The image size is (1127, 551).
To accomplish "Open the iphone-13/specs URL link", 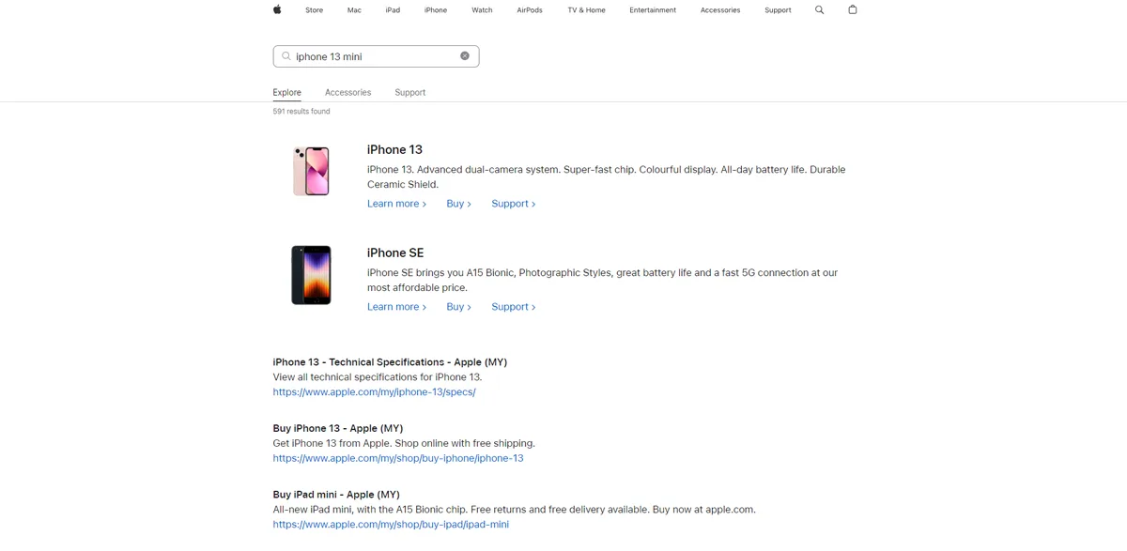I will point(374,392).
